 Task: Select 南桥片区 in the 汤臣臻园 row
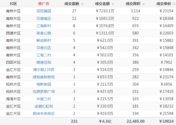(13, 11)
